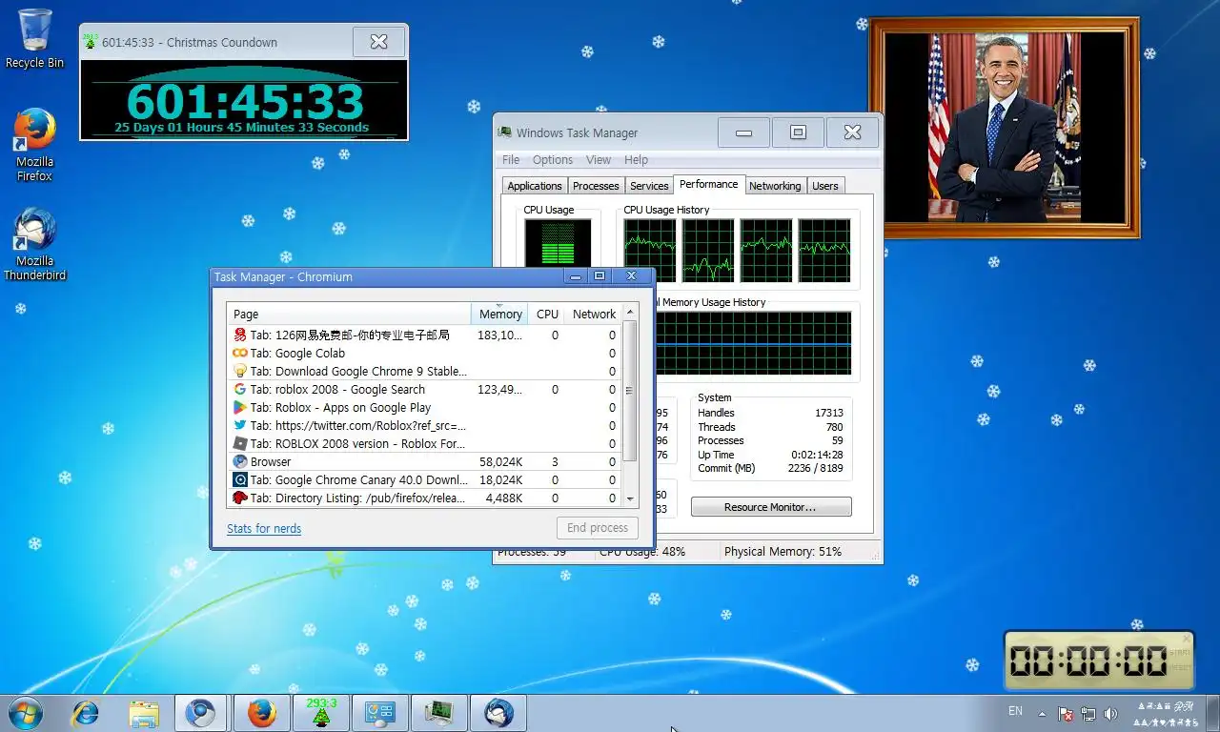Viewport: 1220px width, 732px height.
Task: Click the roblox 2008 Google Search favicon
Action: [240, 390]
